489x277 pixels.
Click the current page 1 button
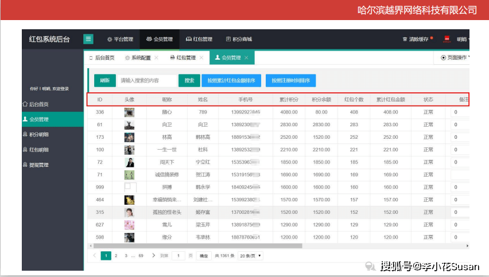[106, 256]
